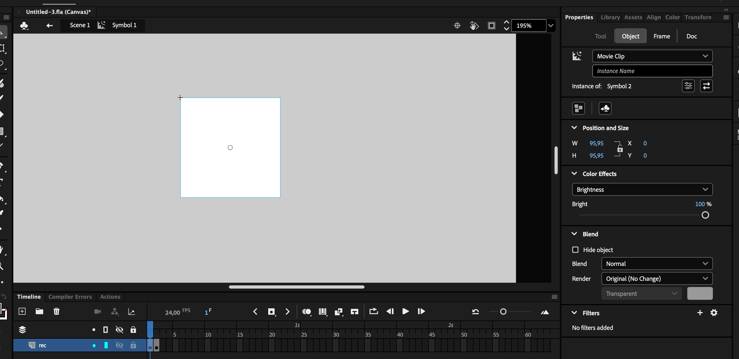Collapse the Position and Size section
This screenshot has width=739, height=359.
574,128
